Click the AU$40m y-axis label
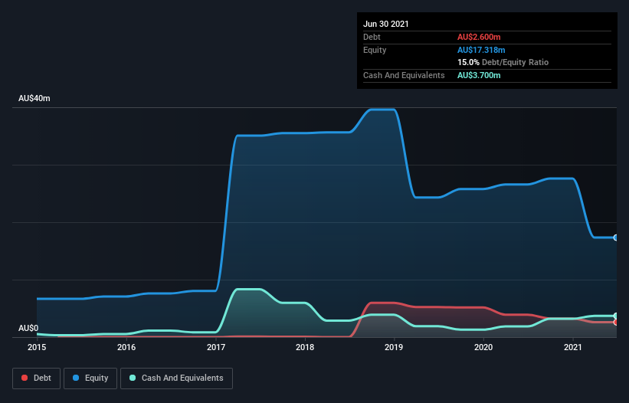The height and width of the screenshot is (403, 629). coord(34,98)
